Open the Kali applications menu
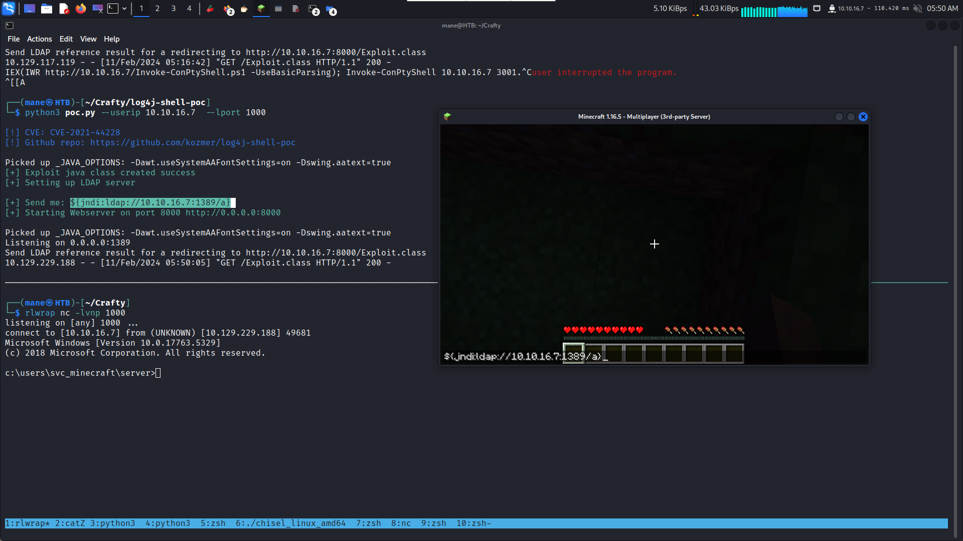The height and width of the screenshot is (541, 963). pos(9,9)
